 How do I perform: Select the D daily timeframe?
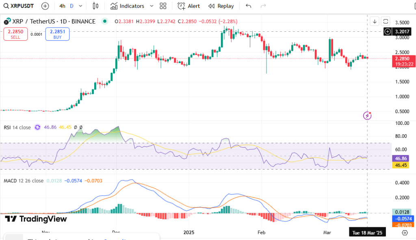pyautogui.click(x=71, y=6)
